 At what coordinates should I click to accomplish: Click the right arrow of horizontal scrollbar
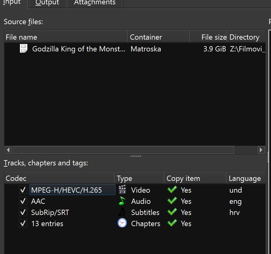point(261,150)
